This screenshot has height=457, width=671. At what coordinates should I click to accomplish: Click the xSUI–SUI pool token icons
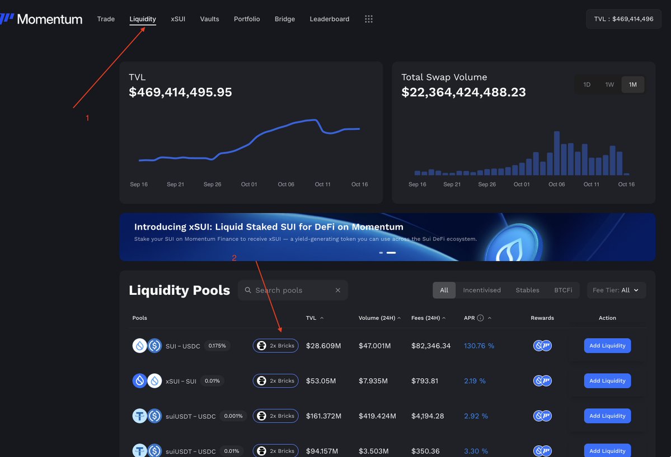pos(147,380)
